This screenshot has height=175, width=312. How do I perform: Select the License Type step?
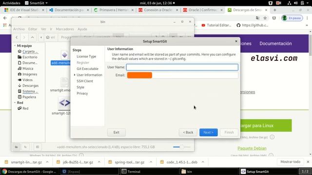[x=86, y=56]
